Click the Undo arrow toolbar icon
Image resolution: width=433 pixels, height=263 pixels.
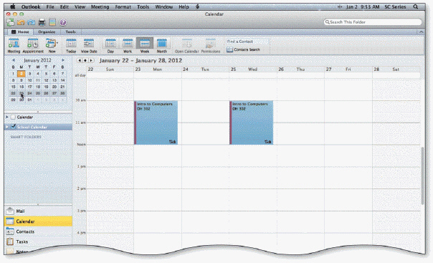22,22
